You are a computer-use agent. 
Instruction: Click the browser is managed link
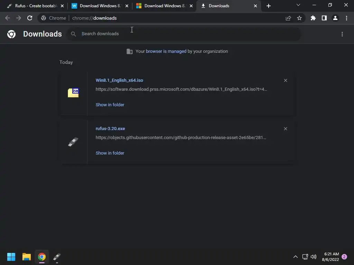166,51
